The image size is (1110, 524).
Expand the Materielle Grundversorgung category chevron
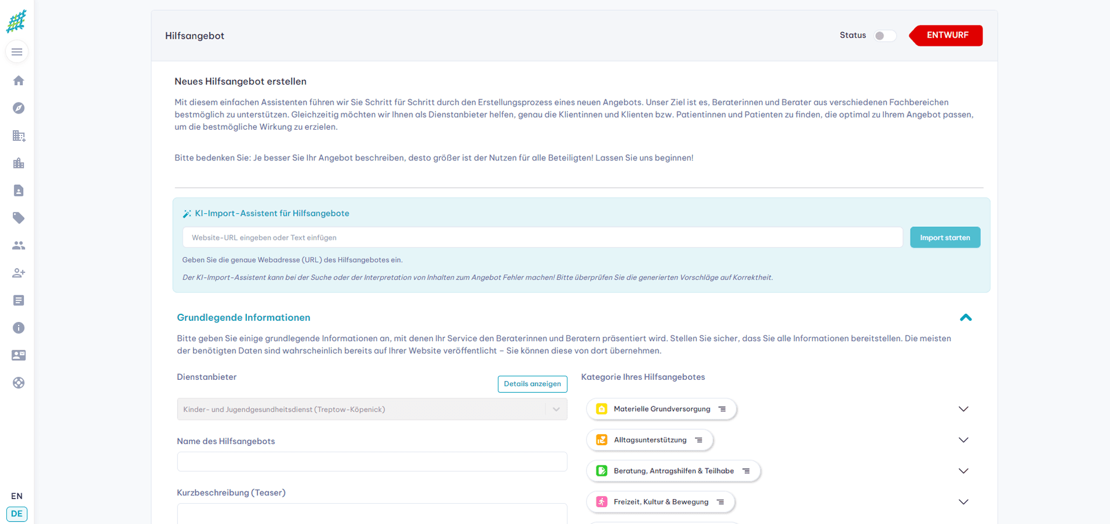(x=963, y=409)
